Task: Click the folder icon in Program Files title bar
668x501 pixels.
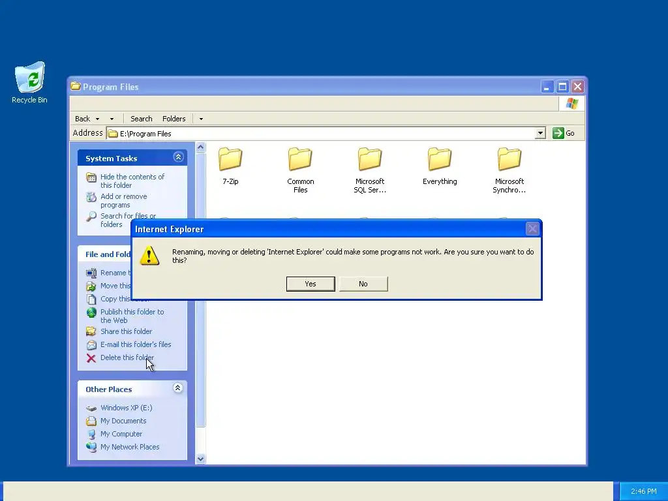Action: click(76, 86)
